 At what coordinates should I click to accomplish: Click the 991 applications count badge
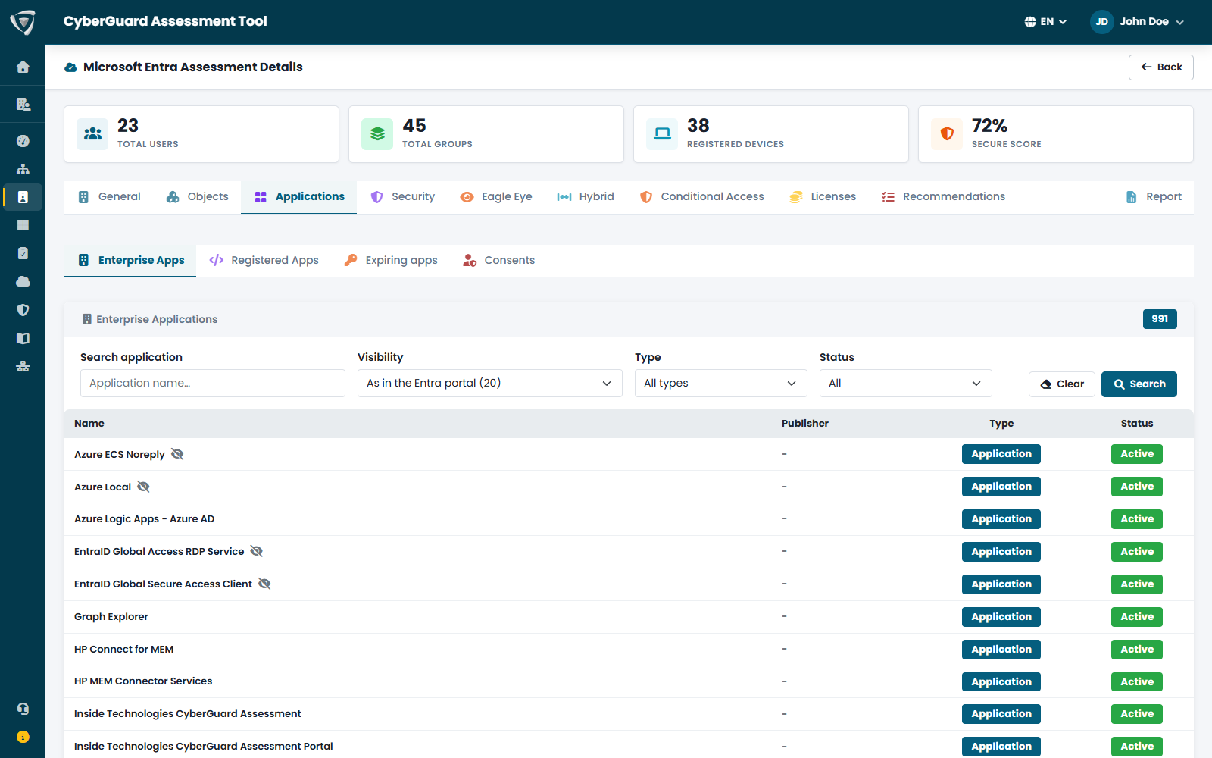click(x=1160, y=319)
